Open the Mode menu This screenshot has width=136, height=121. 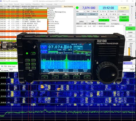(x=11, y=4)
